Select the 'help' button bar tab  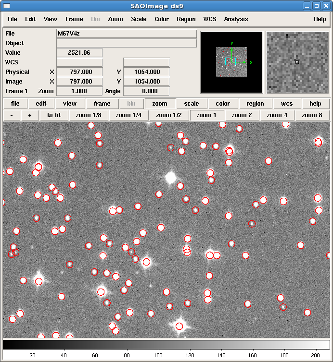pyautogui.click(x=315, y=104)
